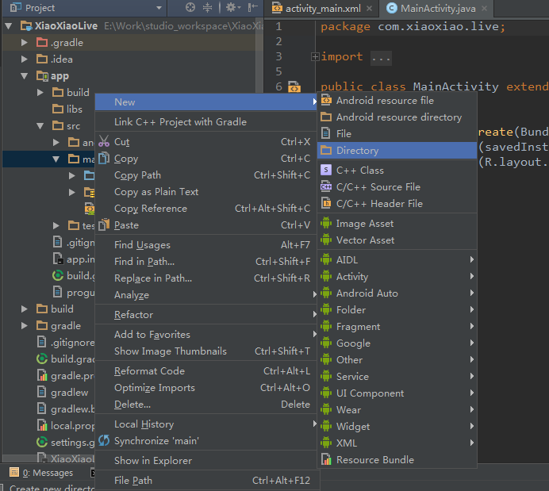Choose Synchronize 'main' entry
549x491 pixels.
[x=206, y=441]
